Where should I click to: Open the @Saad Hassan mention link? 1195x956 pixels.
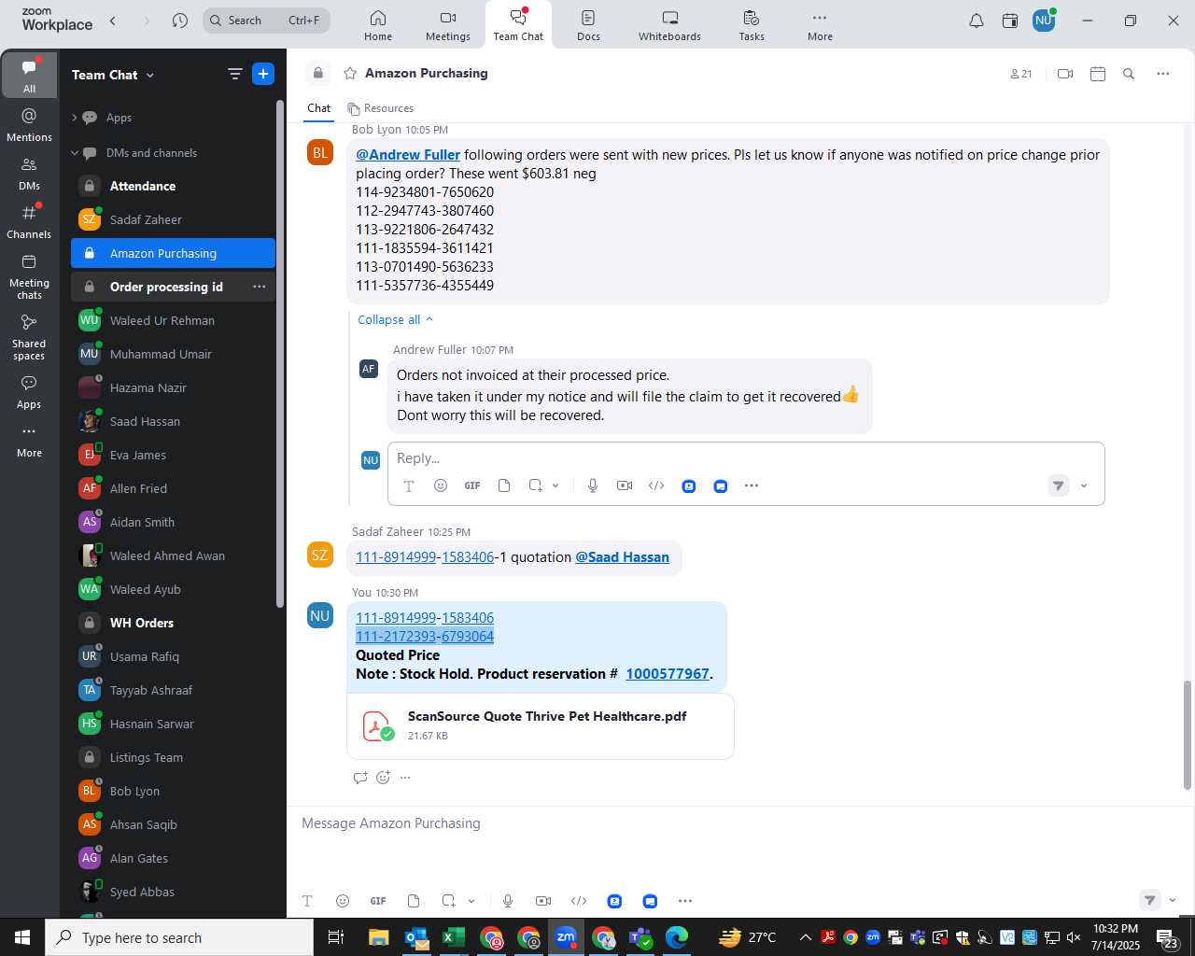click(x=622, y=557)
